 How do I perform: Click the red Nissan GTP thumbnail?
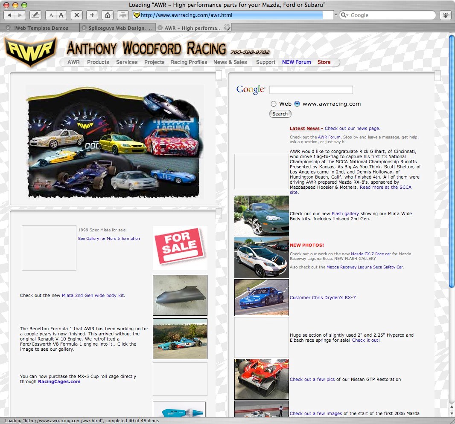point(262,379)
